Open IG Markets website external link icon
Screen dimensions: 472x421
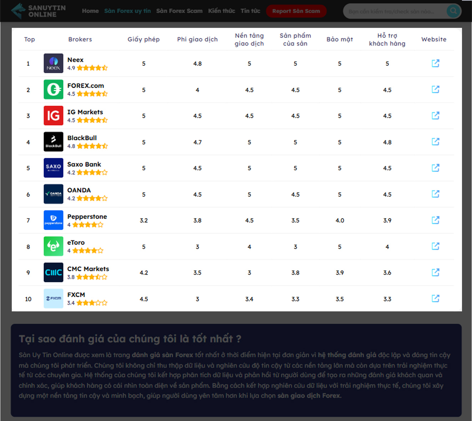[x=435, y=115]
